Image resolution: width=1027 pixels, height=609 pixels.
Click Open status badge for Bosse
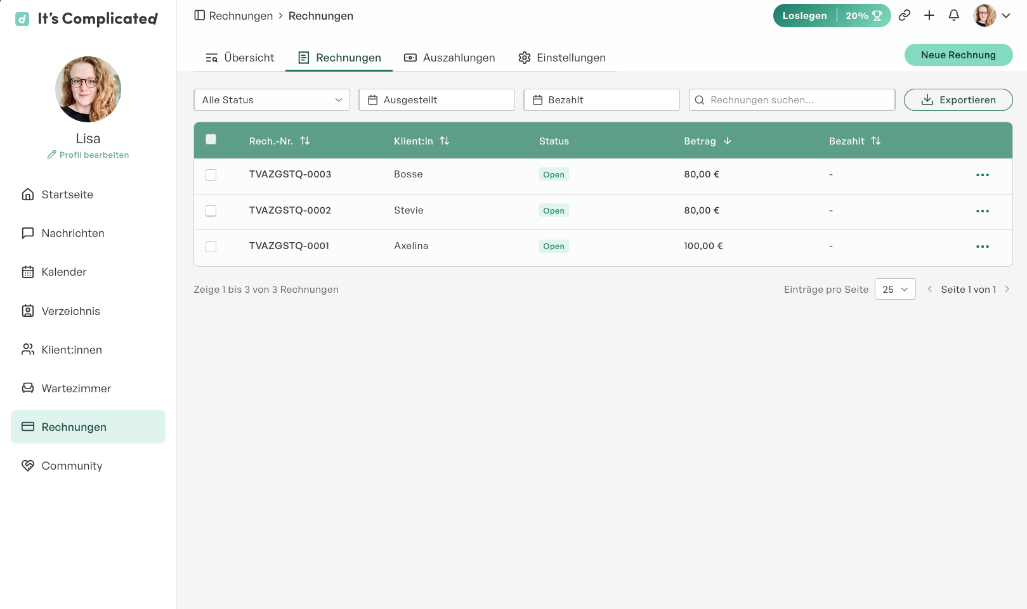[x=554, y=174]
